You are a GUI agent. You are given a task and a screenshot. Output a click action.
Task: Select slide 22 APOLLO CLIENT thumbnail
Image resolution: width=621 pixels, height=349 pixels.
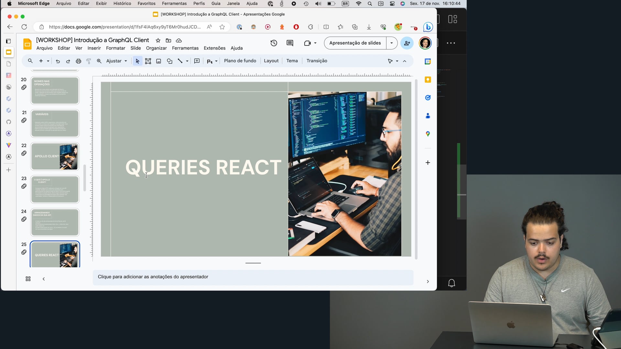click(x=55, y=156)
